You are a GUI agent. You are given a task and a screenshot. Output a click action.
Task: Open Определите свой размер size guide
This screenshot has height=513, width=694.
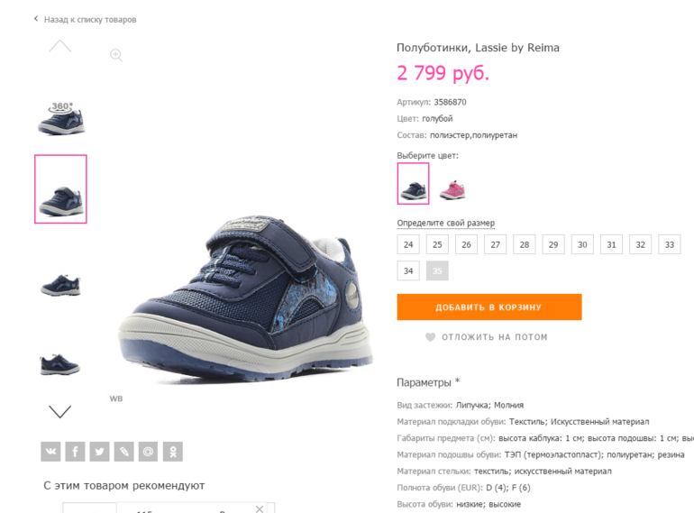446,223
